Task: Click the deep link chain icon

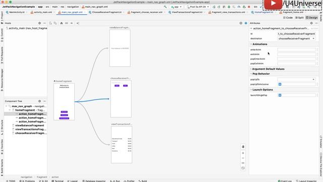Action: pyautogui.click(x=67, y=23)
